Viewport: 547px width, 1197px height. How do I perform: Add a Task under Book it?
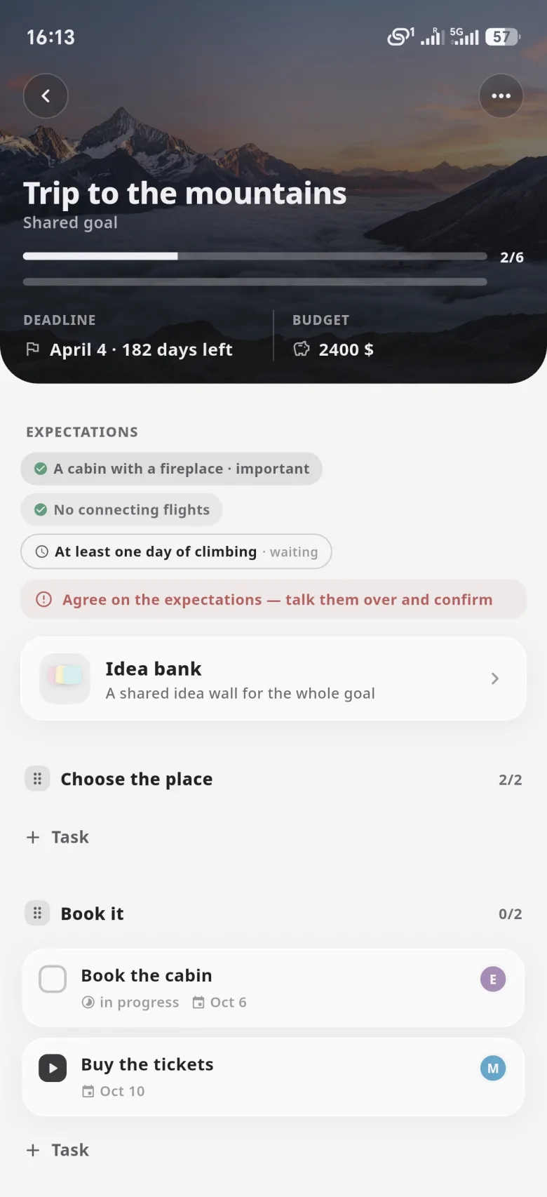[58, 1150]
